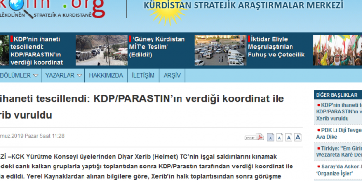Open sidebar link 'KDP'nin ihaneti' under DİĞER BAŞLIKLAR

point(339,112)
